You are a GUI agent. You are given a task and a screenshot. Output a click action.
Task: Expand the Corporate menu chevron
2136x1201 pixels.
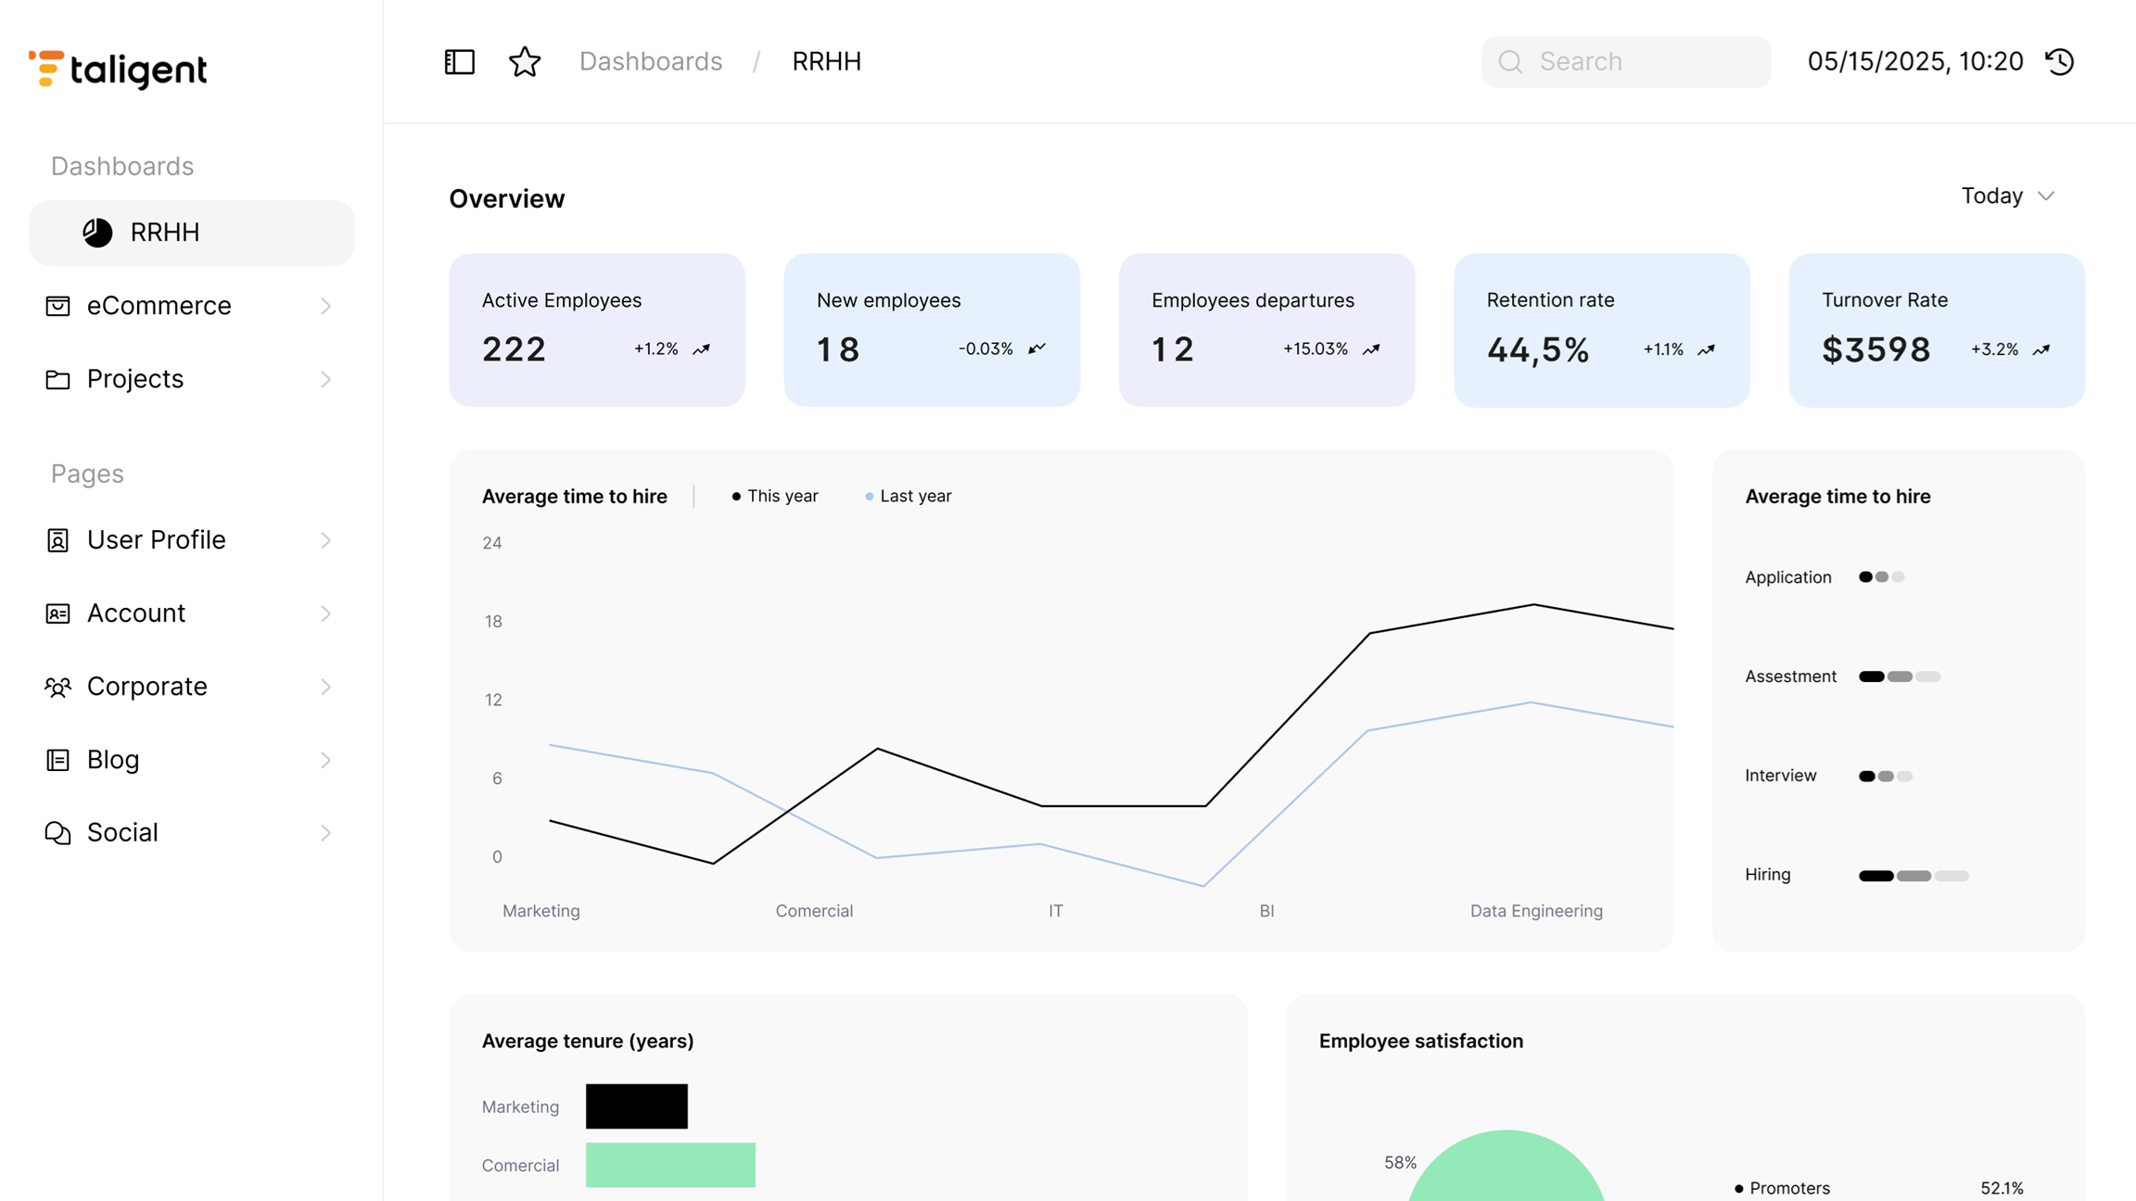[x=326, y=687]
